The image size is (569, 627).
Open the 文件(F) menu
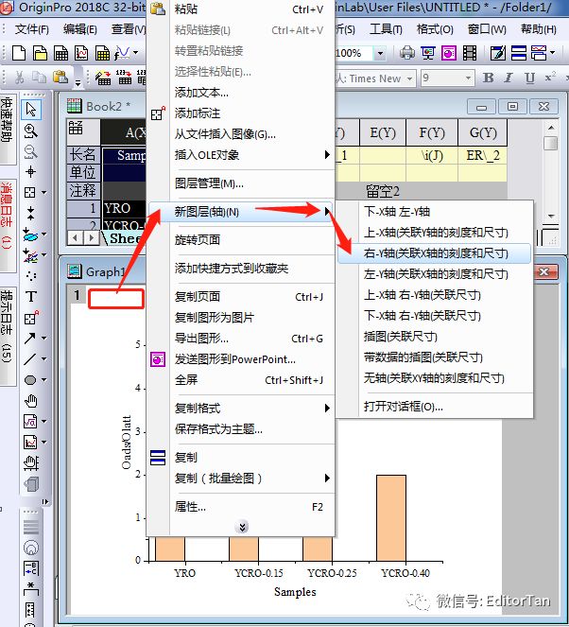pyautogui.click(x=31, y=29)
